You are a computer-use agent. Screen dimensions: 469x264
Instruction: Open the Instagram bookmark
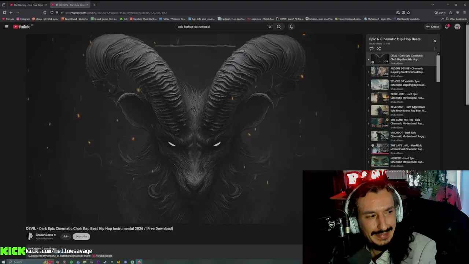[x=23, y=19]
